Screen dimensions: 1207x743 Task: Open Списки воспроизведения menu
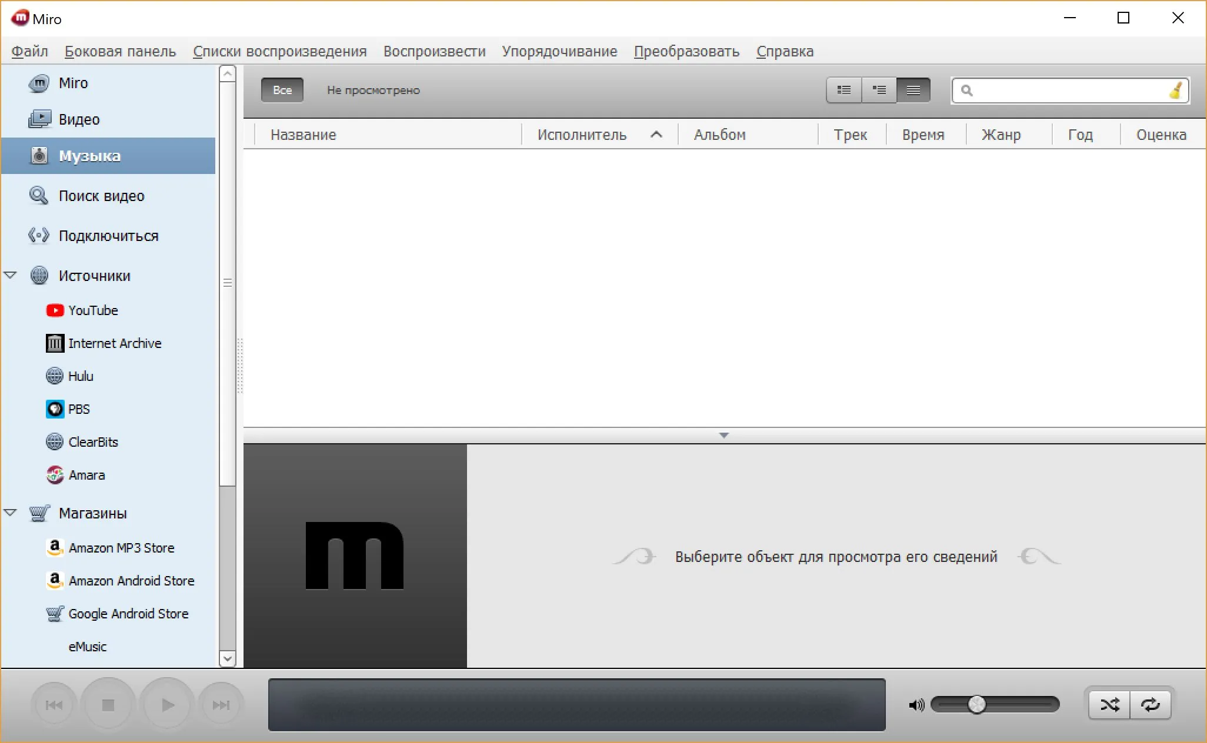click(280, 52)
